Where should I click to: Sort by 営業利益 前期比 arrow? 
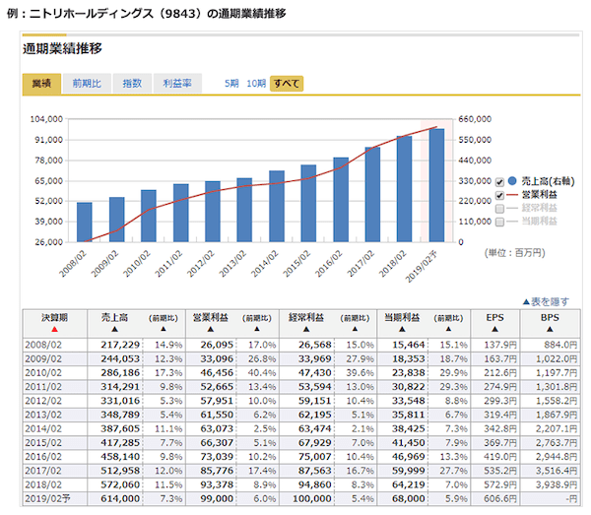coord(257,329)
